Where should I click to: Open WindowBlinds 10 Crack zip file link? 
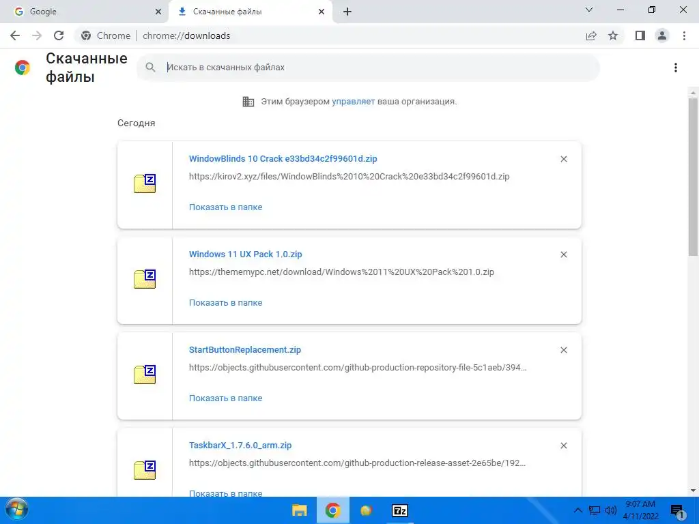coord(283,158)
